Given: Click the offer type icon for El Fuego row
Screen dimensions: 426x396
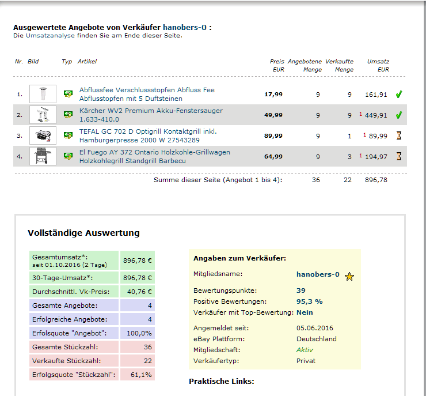Looking at the screenshot, I should (x=68, y=156).
